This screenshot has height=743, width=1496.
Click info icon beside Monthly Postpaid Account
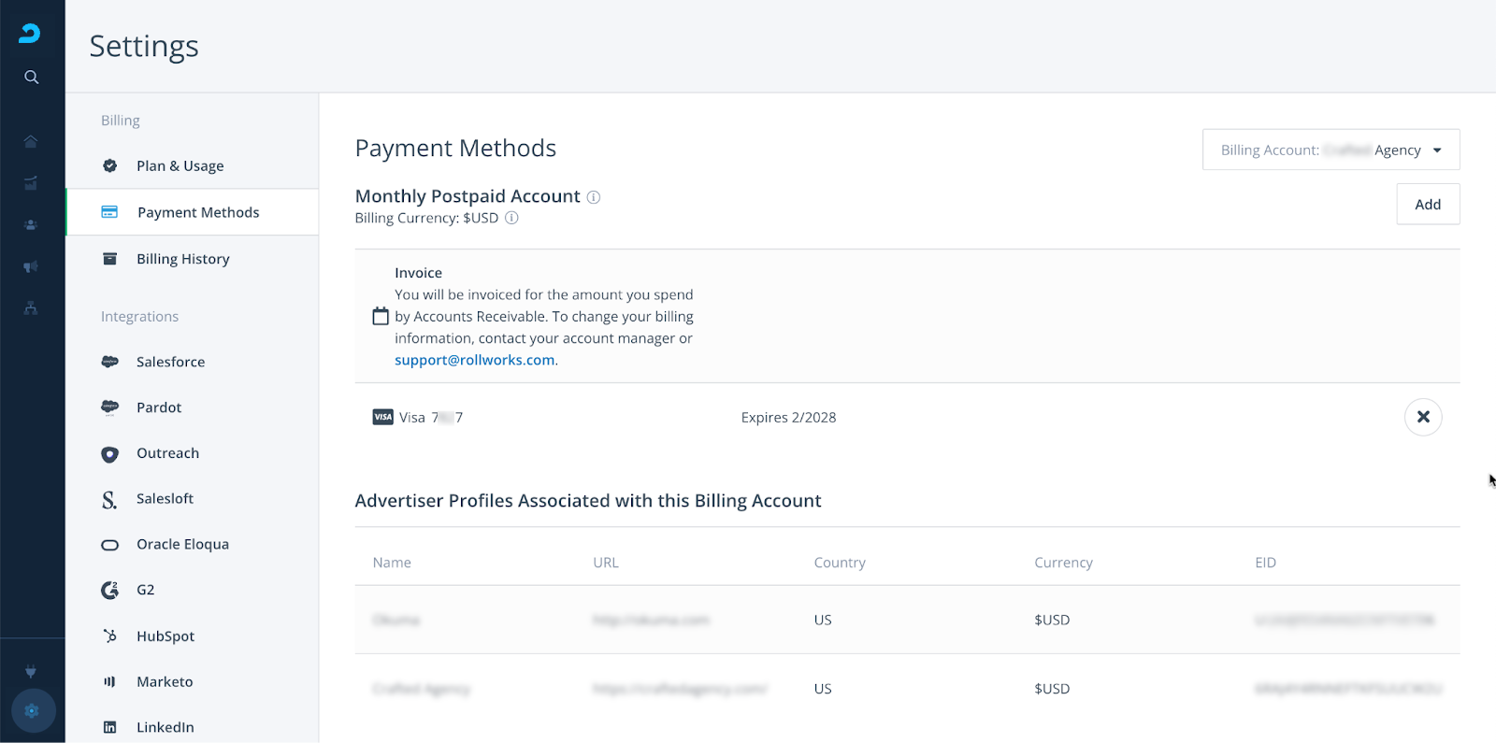[593, 197]
